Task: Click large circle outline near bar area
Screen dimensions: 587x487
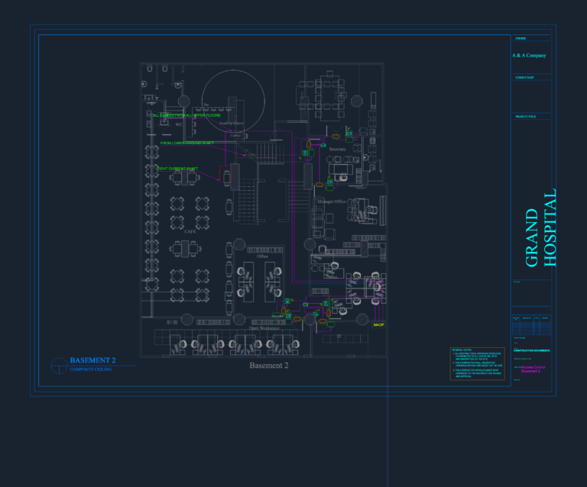Action: [x=233, y=101]
